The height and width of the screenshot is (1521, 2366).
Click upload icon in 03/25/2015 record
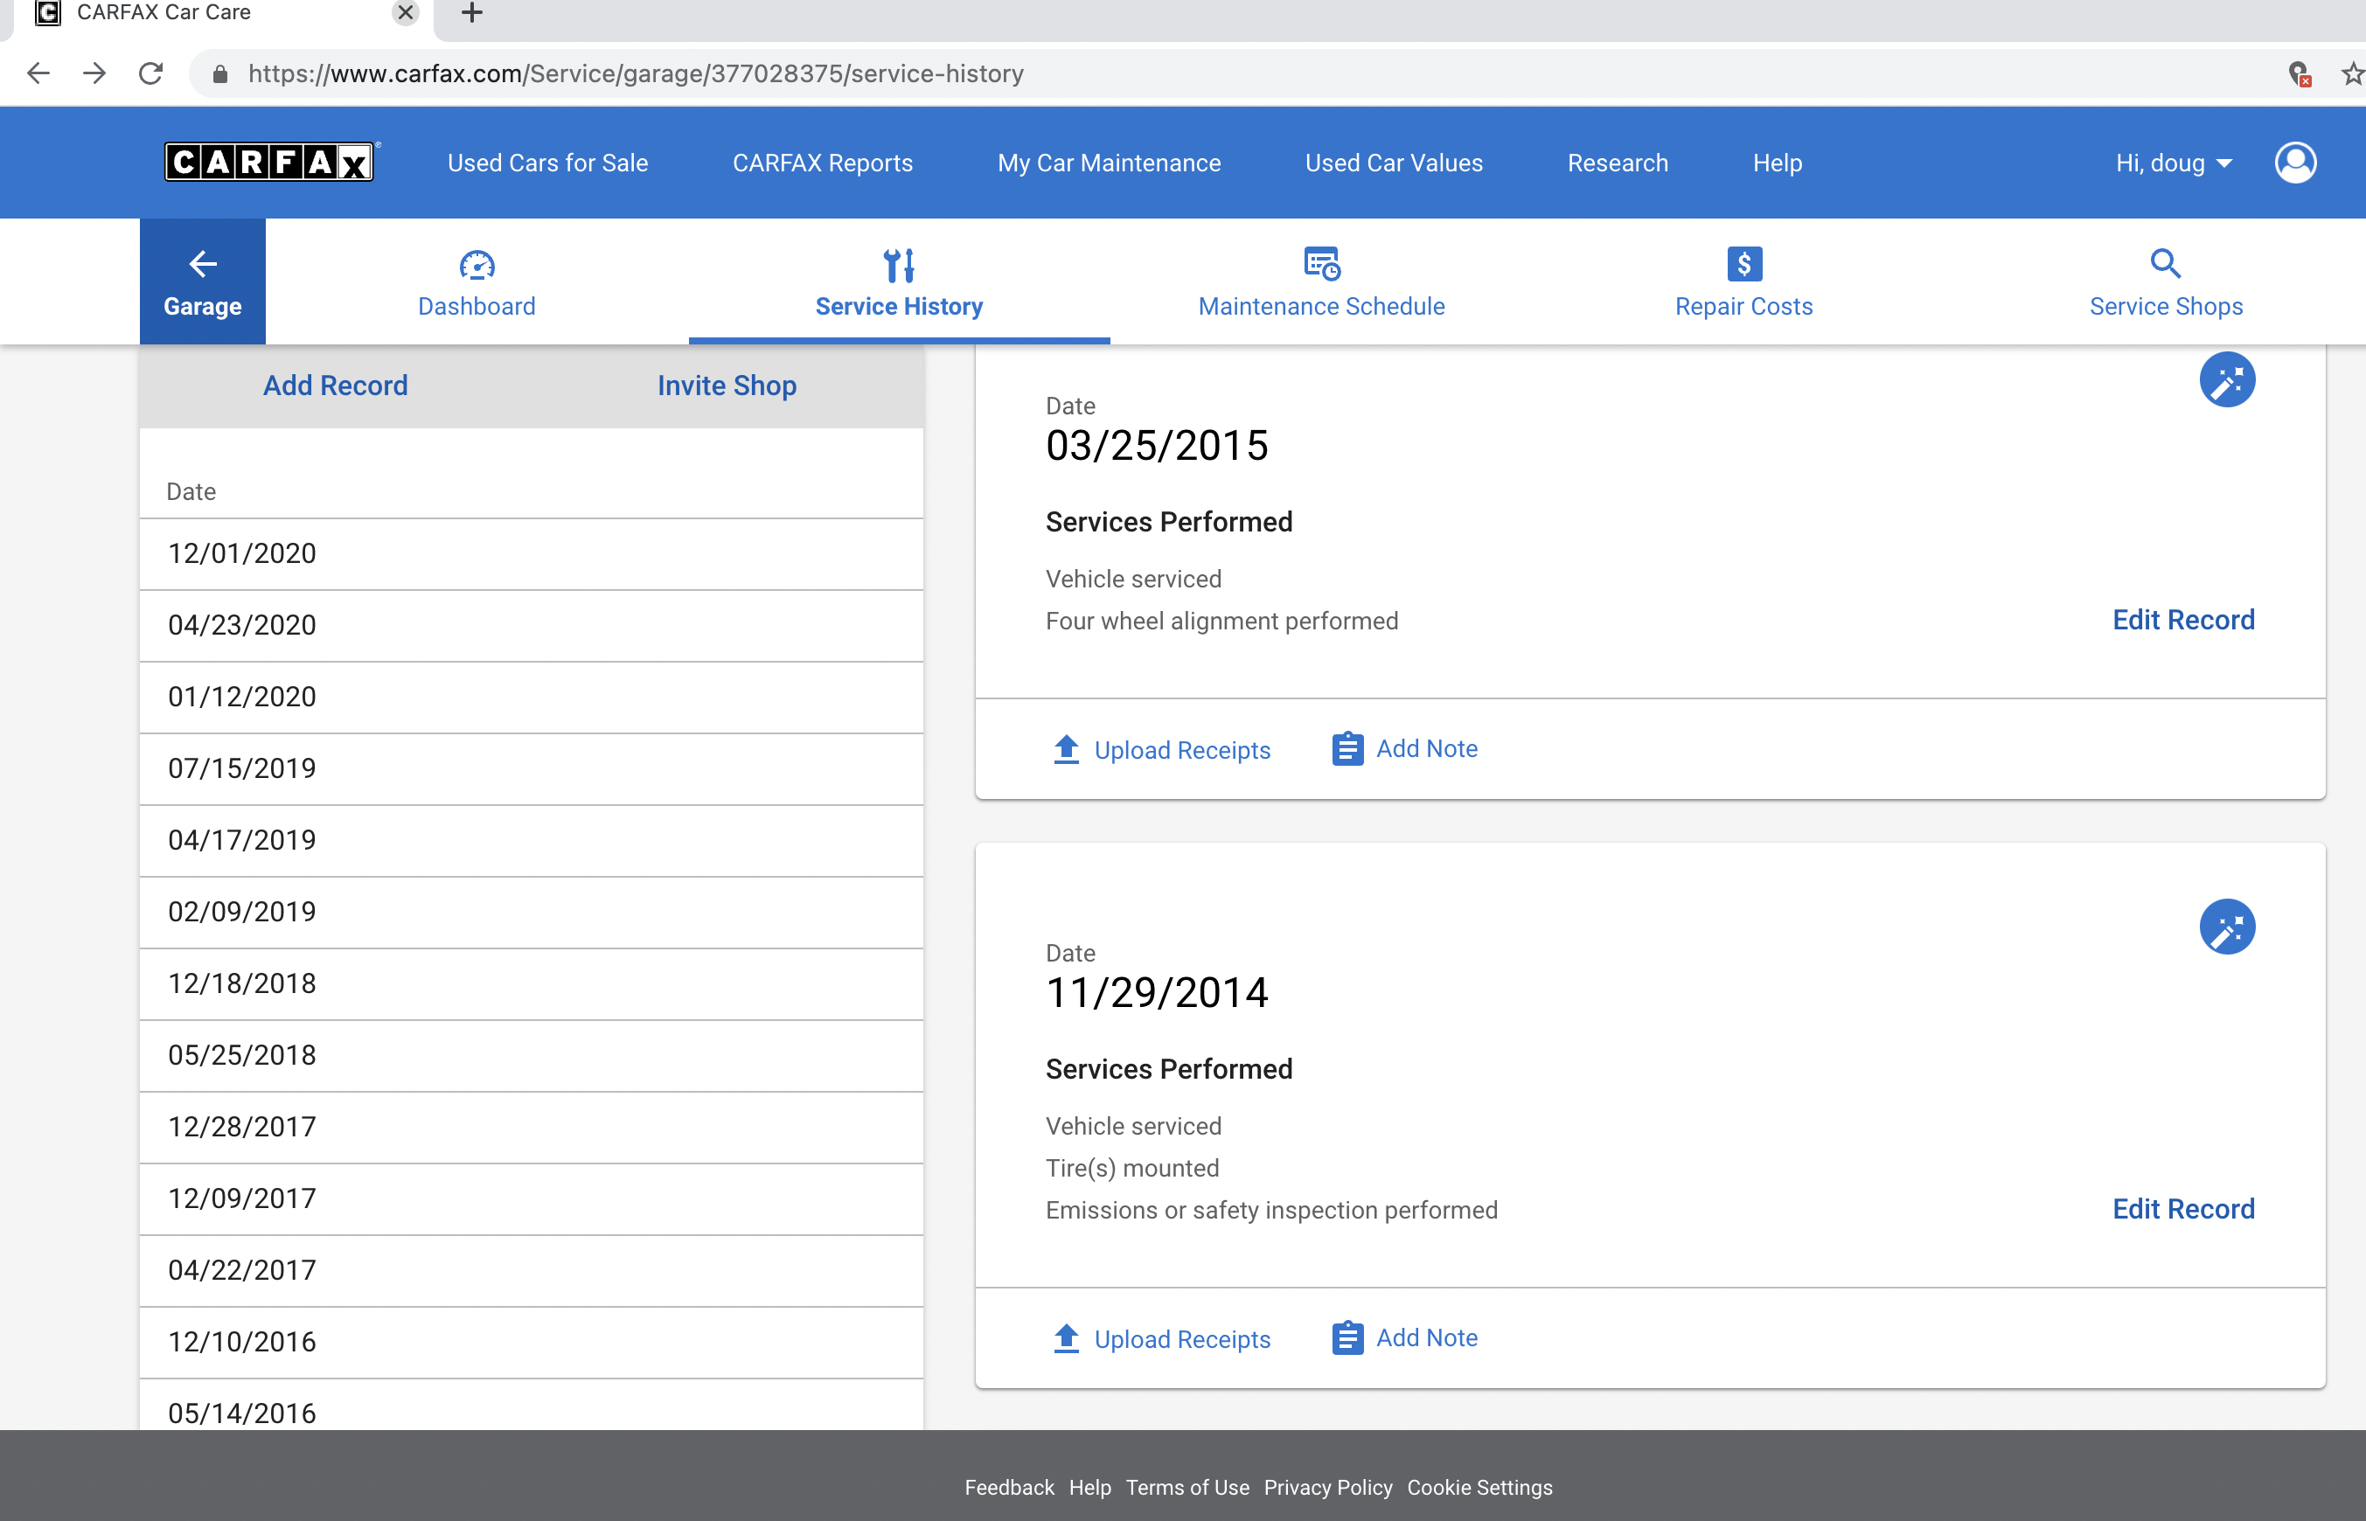pyautogui.click(x=1066, y=750)
